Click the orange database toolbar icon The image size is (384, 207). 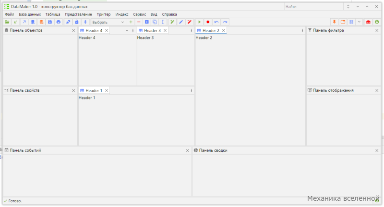tap(41, 22)
